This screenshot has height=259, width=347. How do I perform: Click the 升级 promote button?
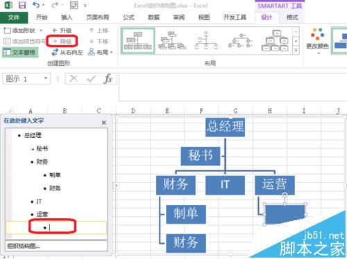(62, 30)
